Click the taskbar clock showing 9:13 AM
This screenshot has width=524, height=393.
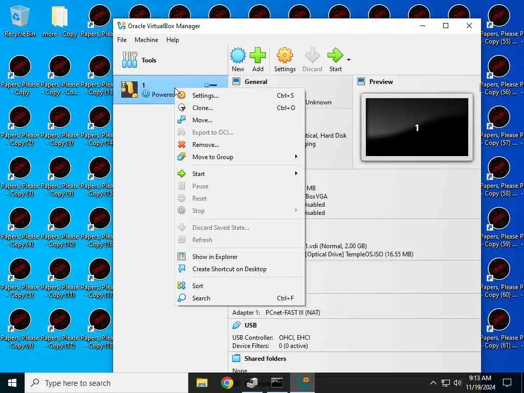tap(480, 383)
